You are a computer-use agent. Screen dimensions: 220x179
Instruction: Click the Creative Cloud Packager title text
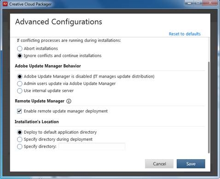coord(30,4)
